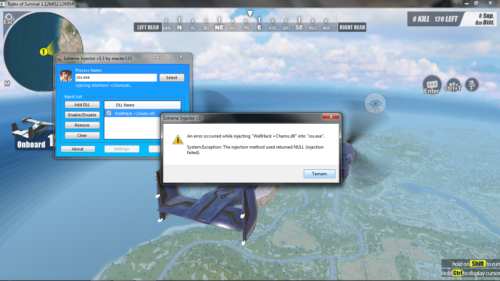The image size is (500, 281).
Task: Click the M map key label
Action: coord(7,83)
